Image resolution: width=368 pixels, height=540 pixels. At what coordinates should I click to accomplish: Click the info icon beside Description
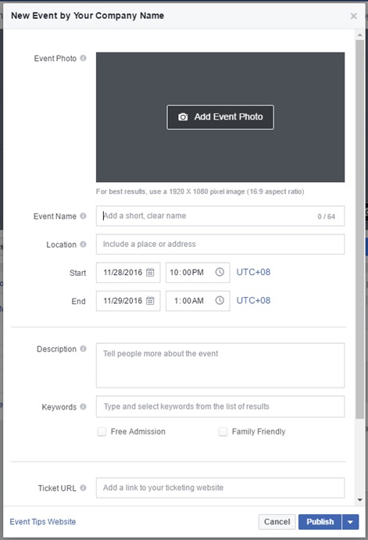pyautogui.click(x=83, y=349)
